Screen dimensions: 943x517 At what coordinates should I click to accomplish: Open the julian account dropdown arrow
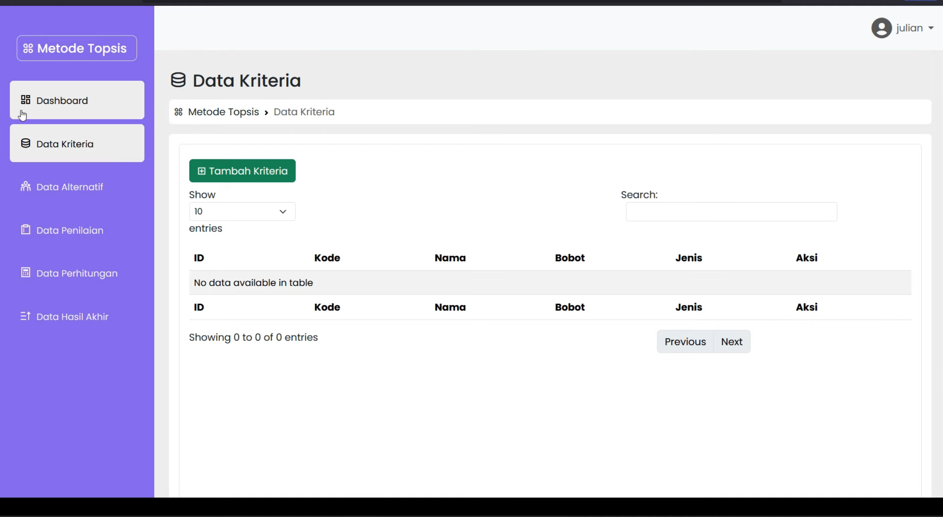point(931,28)
